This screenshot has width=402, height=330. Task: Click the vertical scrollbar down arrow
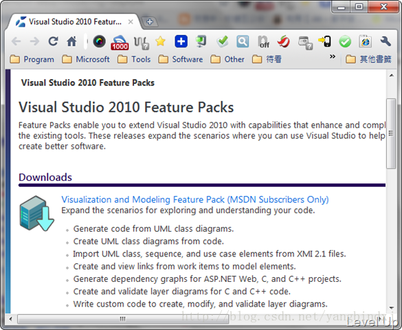pyautogui.click(x=391, y=308)
